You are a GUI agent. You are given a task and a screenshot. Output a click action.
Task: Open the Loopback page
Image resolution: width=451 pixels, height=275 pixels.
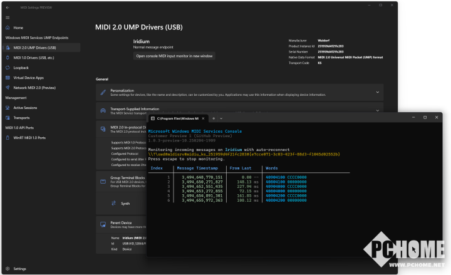click(21, 68)
